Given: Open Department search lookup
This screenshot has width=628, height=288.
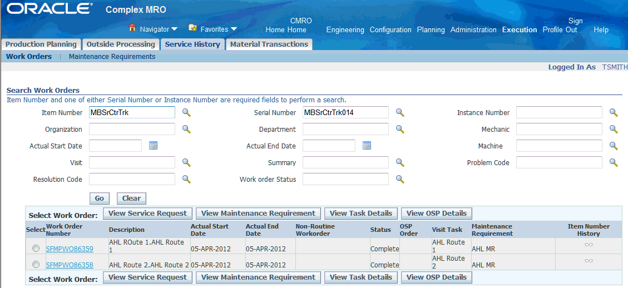Looking at the screenshot, I should (x=400, y=129).
